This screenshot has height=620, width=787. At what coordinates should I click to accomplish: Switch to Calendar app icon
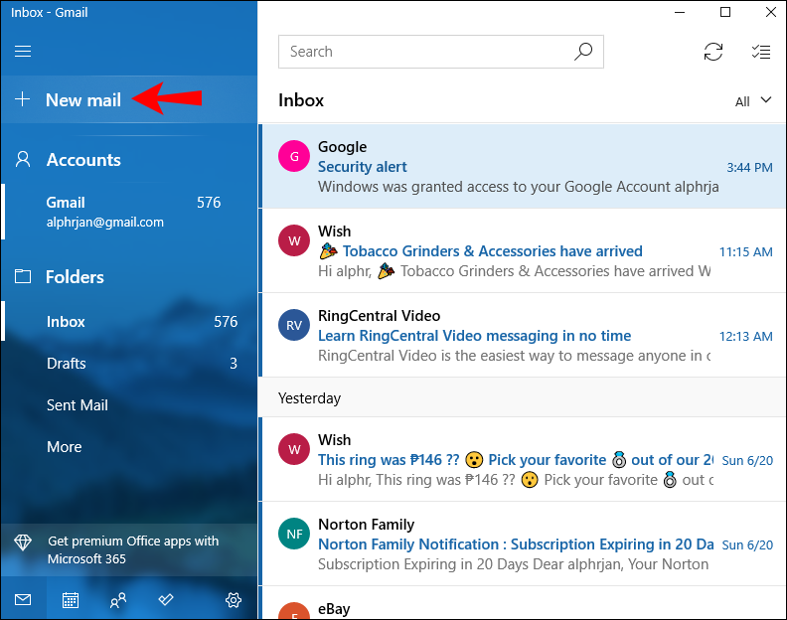coord(71,600)
